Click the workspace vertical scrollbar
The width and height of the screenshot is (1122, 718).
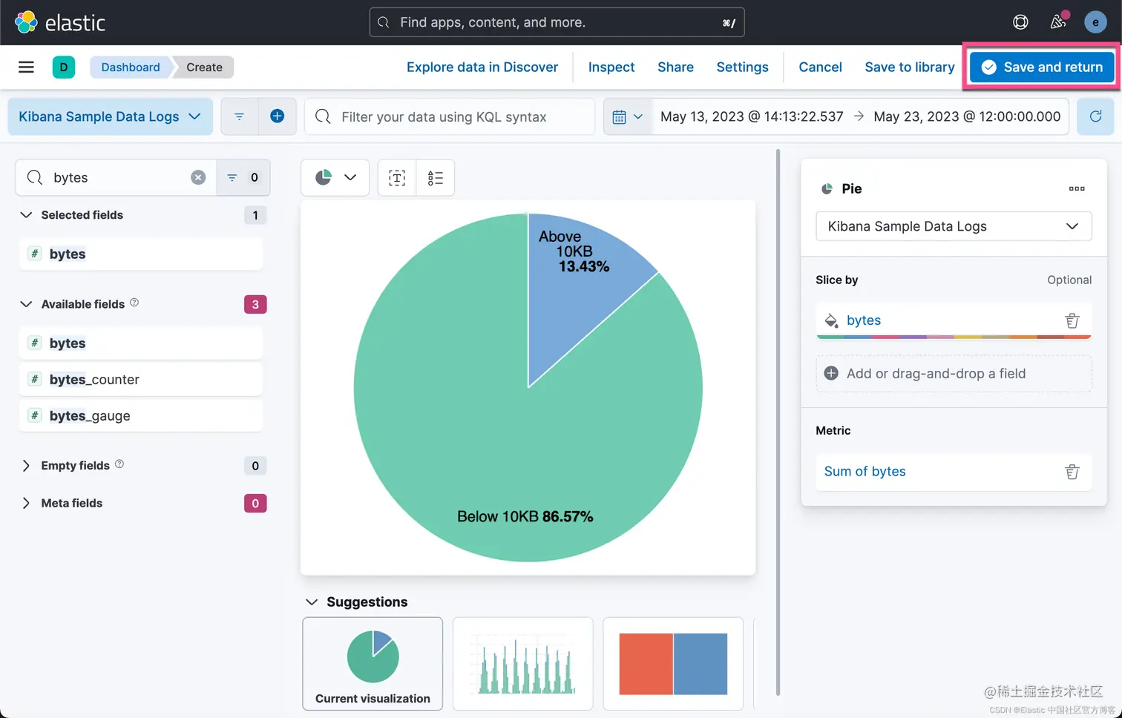tap(778, 423)
